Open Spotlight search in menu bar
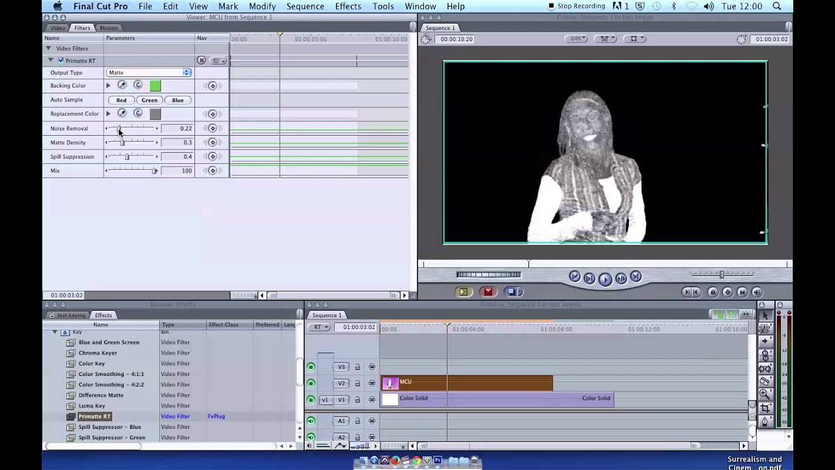835x470 pixels. coord(776,7)
